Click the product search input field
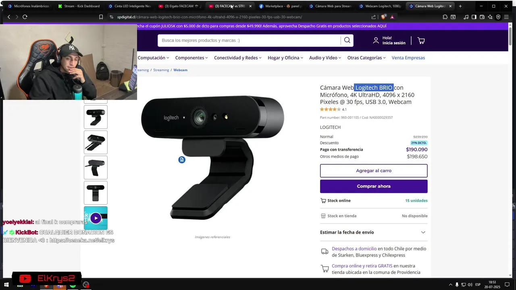 coord(249,40)
